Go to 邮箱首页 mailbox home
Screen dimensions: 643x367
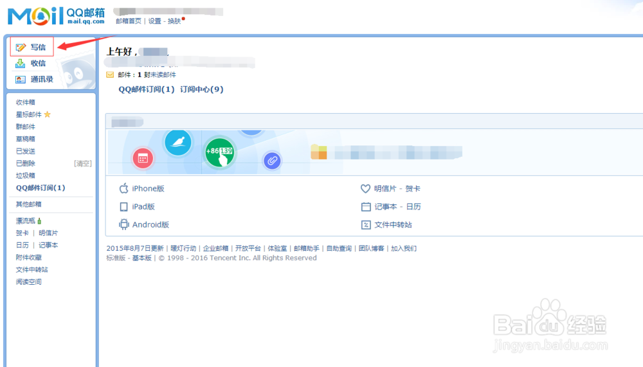click(129, 21)
